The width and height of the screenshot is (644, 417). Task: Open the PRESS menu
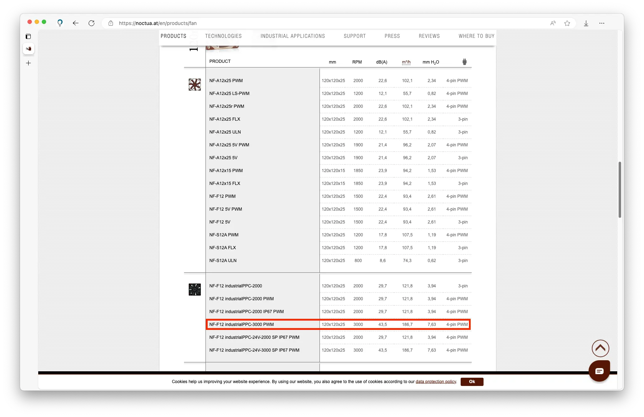(392, 36)
